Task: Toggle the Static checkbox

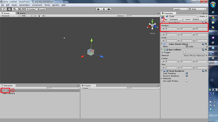Action: coord(198,16)
